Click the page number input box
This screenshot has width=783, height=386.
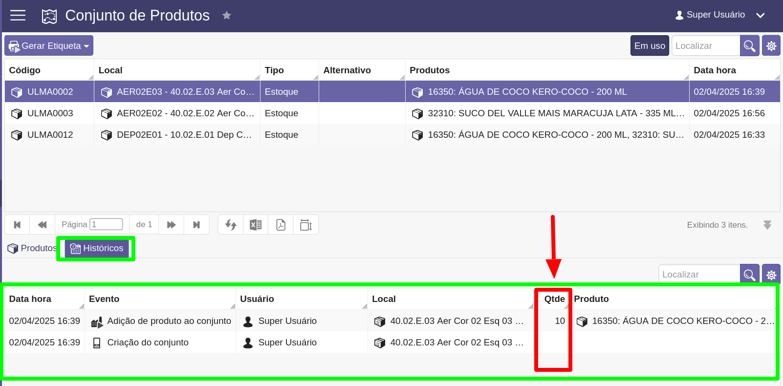coord(106,224)
